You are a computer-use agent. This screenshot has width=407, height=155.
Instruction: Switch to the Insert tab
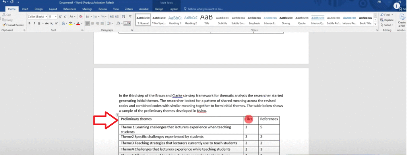(x=25, y=9)
